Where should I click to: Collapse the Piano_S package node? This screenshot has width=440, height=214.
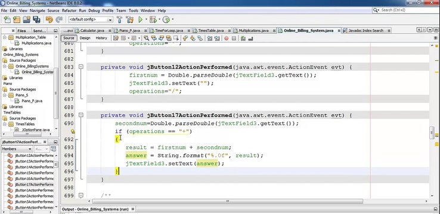[5, 95]
